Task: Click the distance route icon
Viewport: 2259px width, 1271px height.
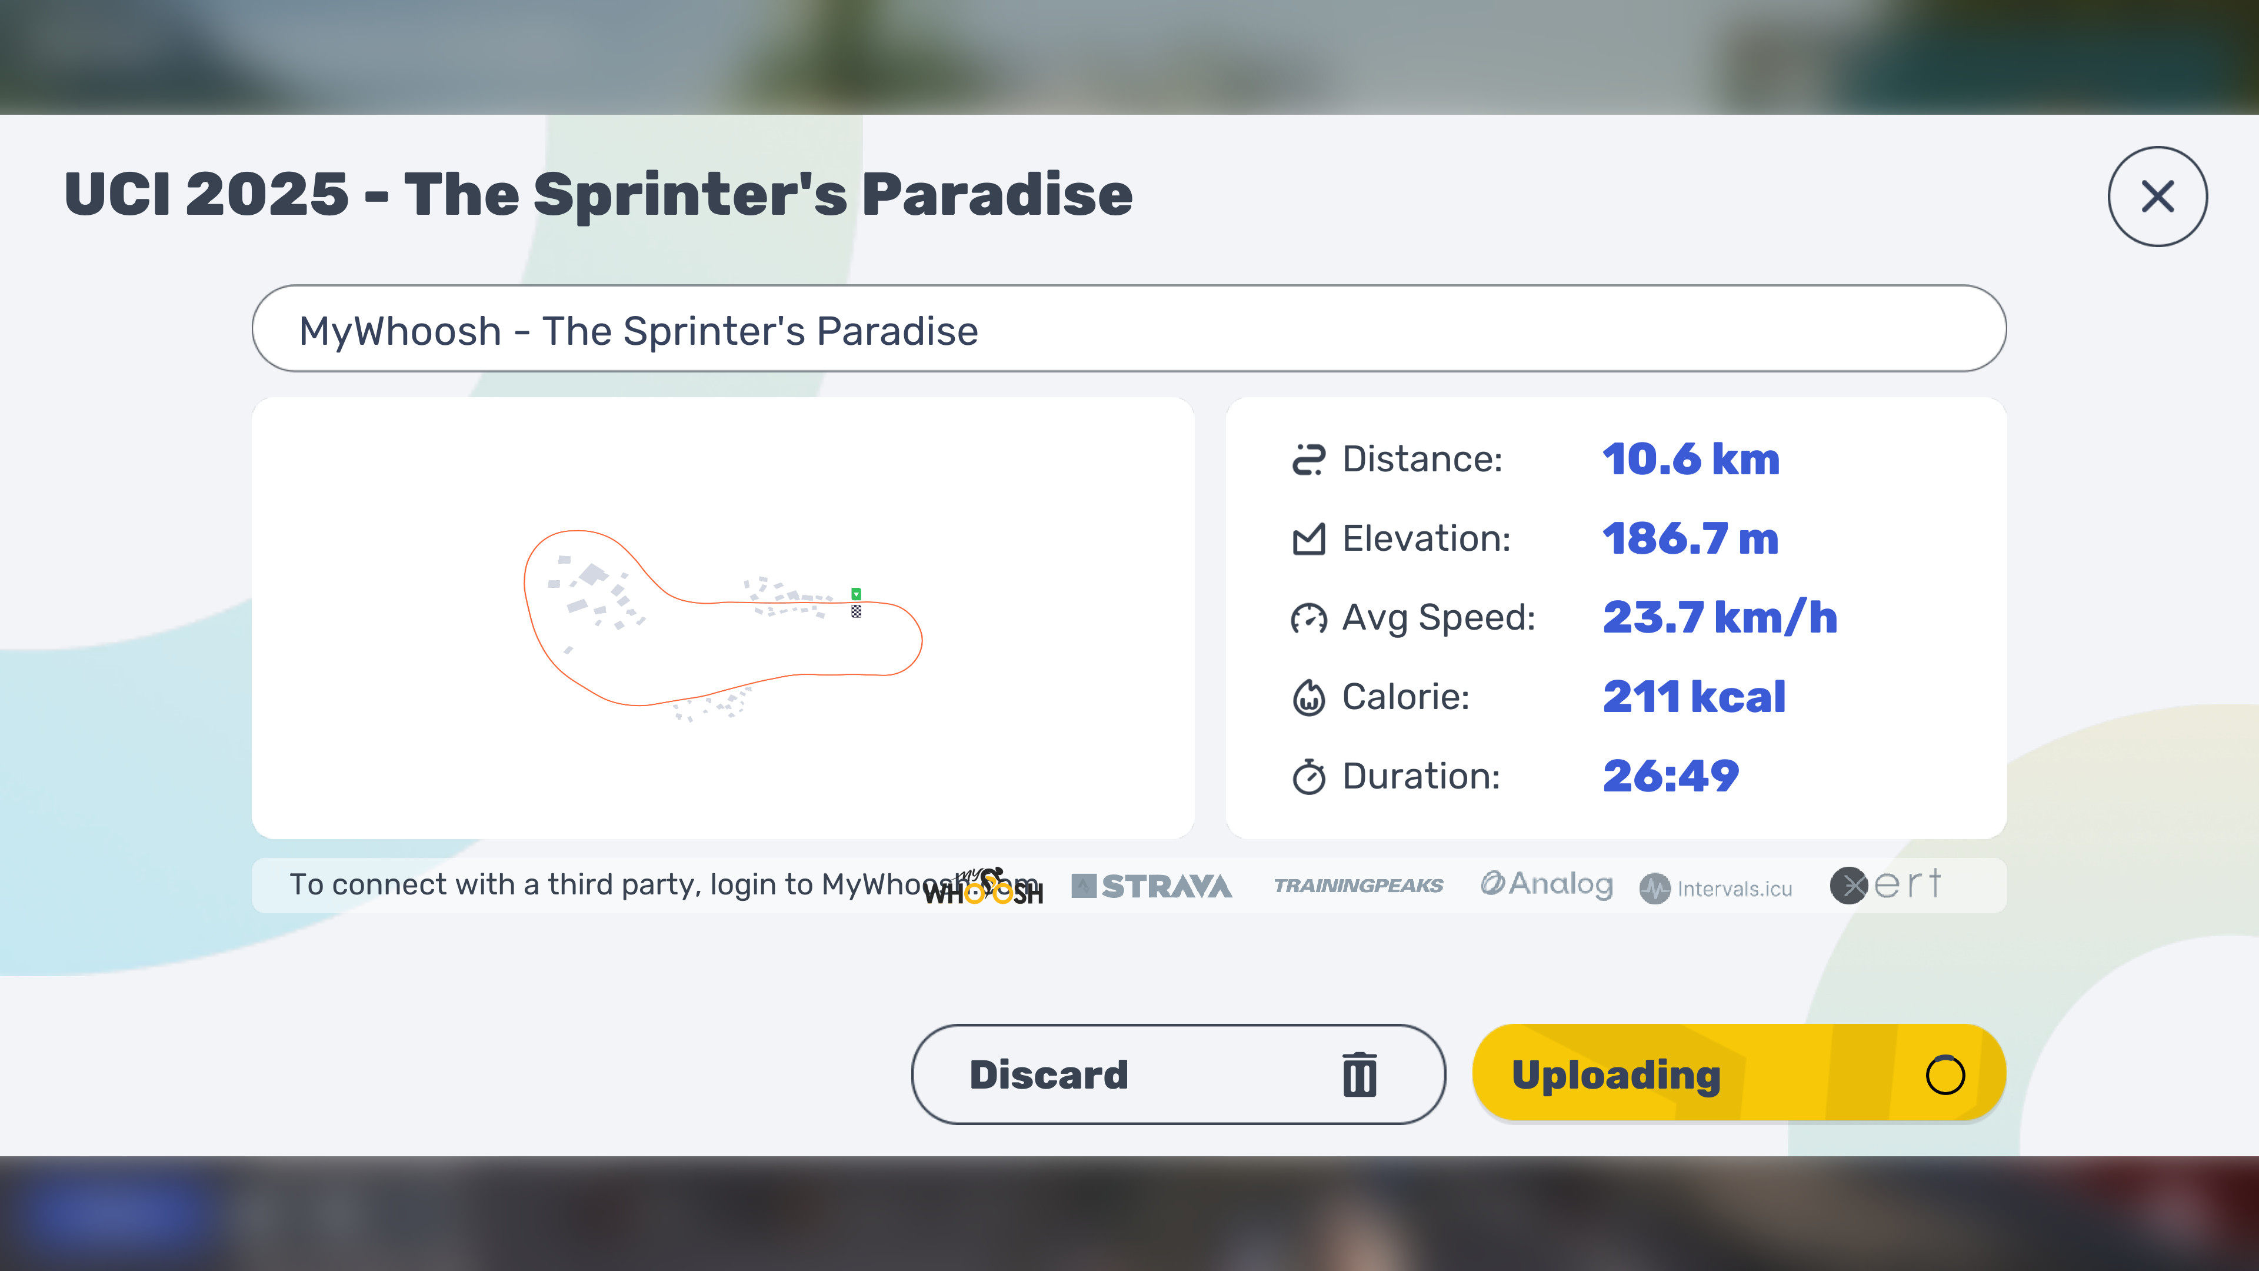Action: click(x=1308, y=460)
